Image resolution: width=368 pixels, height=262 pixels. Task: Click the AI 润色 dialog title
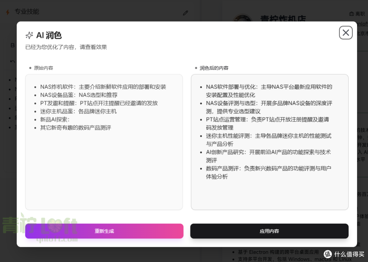(49, 35)
